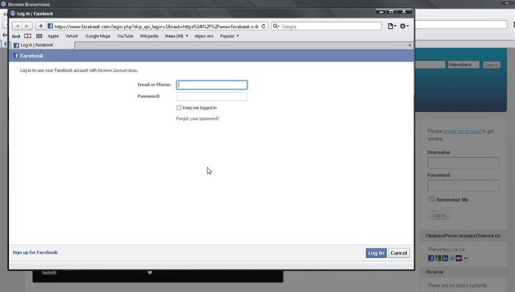
Task: Click the Cancel button
Action: point(398,253)
